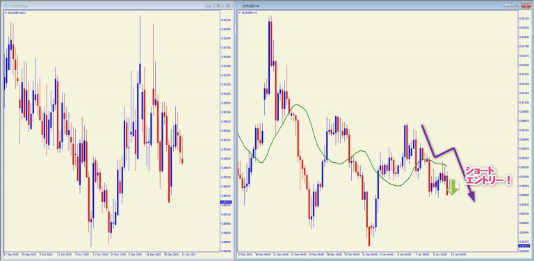Image resolution: width=534 pixels, height=261 pixels.
Task: Click the 17 Sep 2020 date label
Action: click(10, 254)
